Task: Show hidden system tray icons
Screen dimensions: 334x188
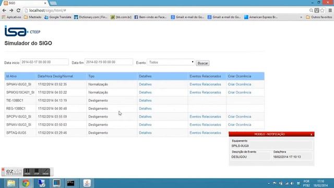Action: pyautogui.click(x=269, y=183)
